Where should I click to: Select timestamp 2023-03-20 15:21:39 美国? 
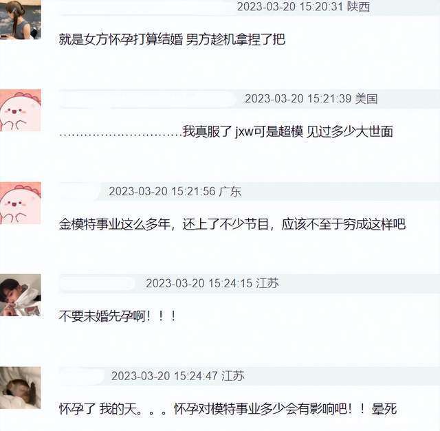pos(311,99)
